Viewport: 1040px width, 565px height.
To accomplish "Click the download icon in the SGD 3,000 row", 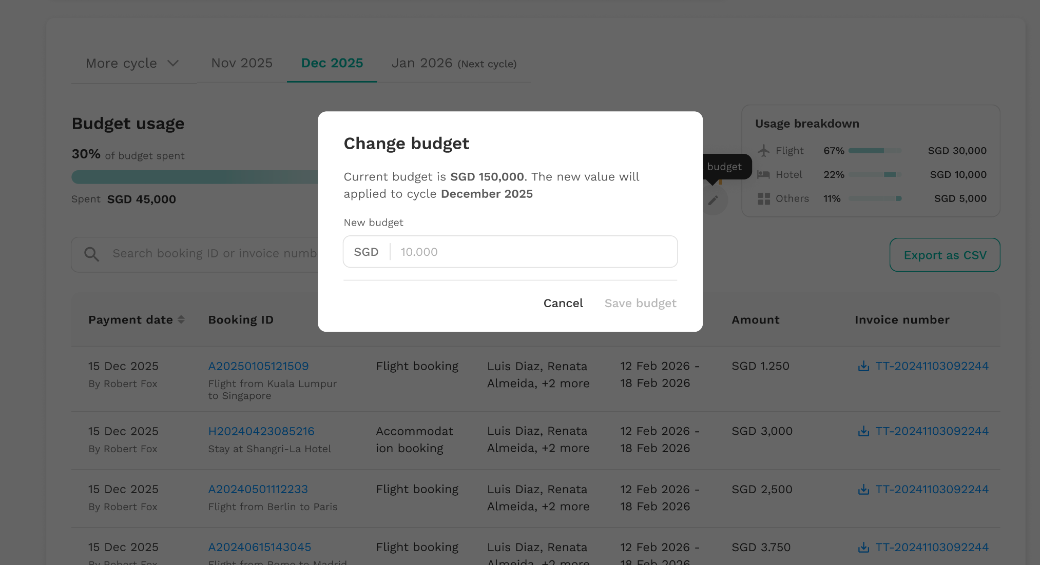I will pos(863,431).
